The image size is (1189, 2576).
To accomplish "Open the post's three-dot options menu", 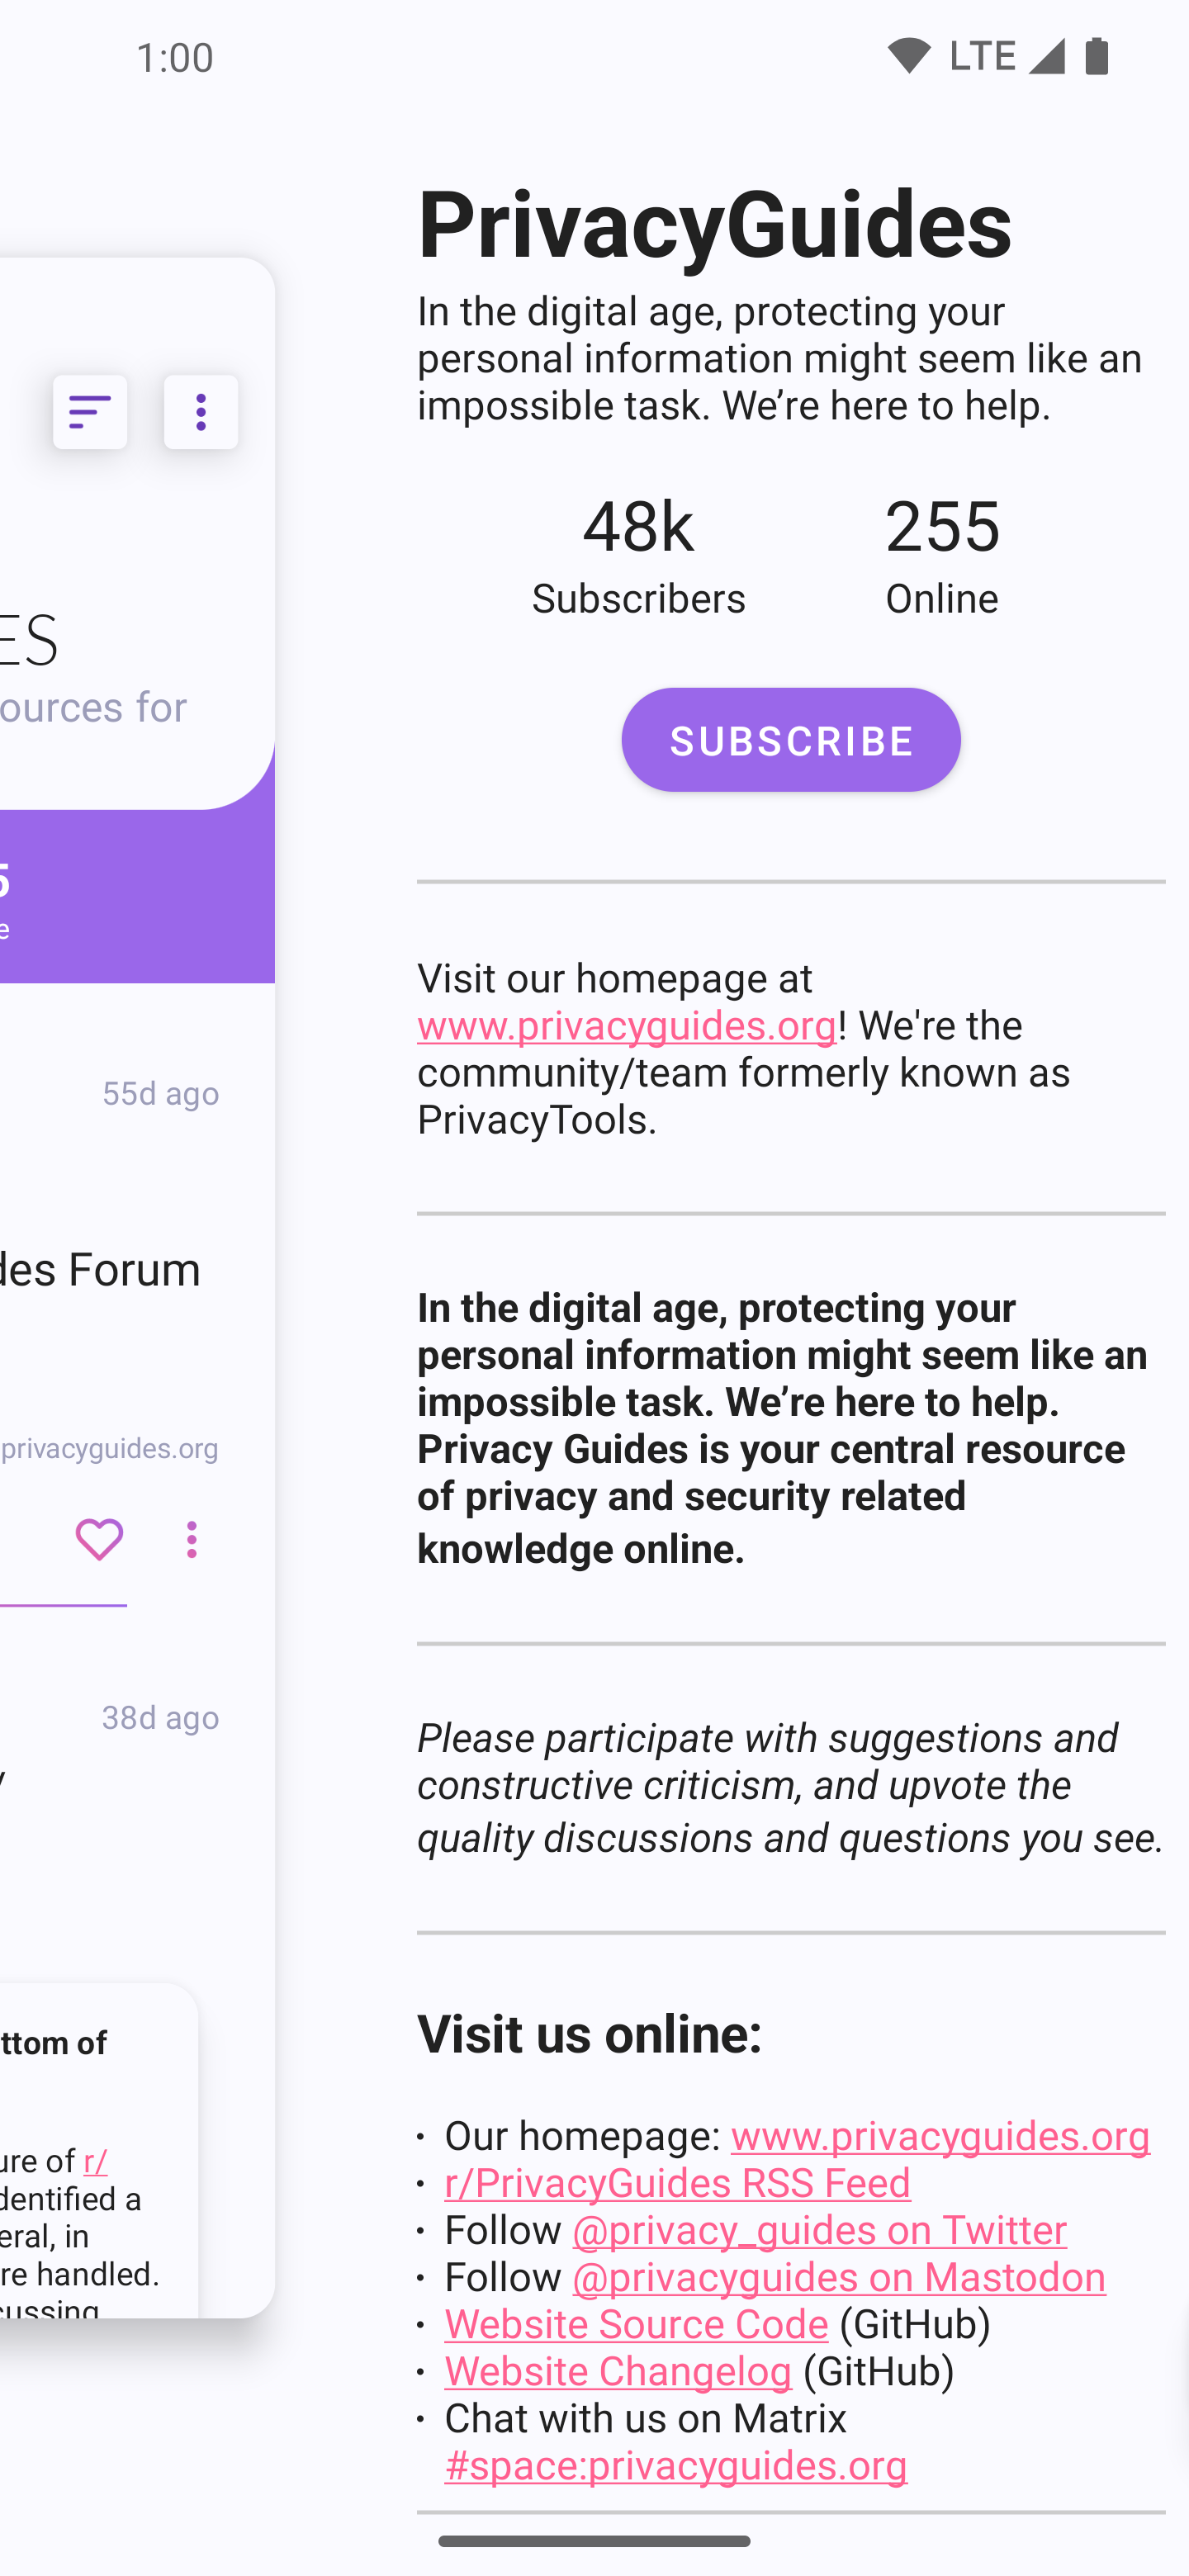I will tap(192, 1539).
